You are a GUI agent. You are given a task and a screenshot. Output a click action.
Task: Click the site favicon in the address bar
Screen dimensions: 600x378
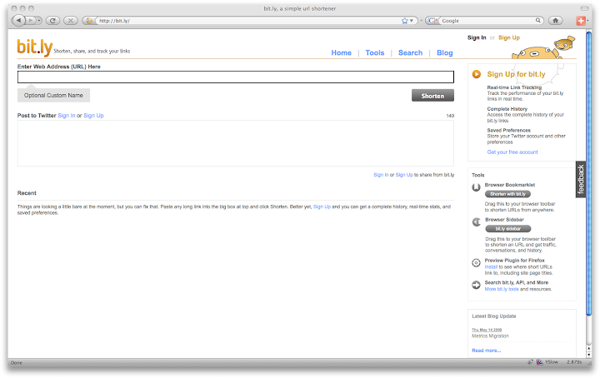pyautogui.click(x=89, y=21)
